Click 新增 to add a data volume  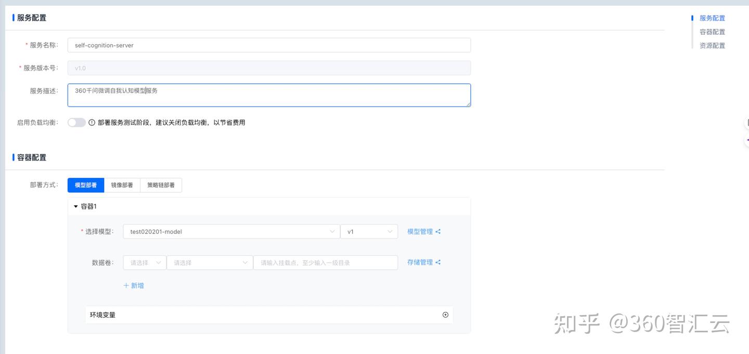click(134, 285)
